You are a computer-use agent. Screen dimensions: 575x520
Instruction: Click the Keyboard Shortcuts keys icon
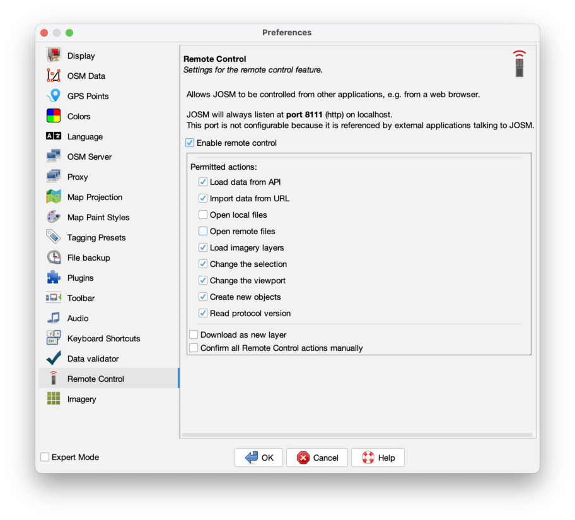pyautogui.click(x=54, y=338)
